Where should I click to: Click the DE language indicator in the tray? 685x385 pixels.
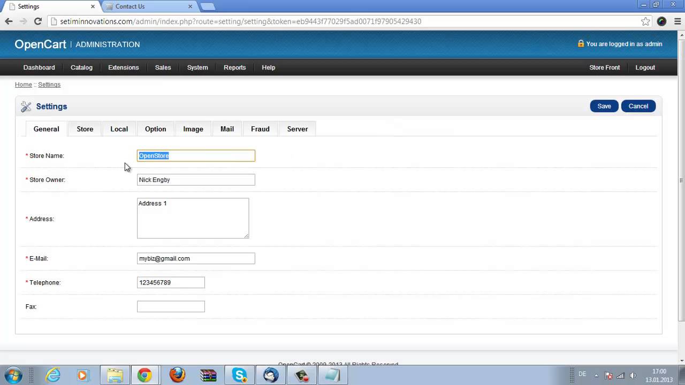click(x=582, y=374)
